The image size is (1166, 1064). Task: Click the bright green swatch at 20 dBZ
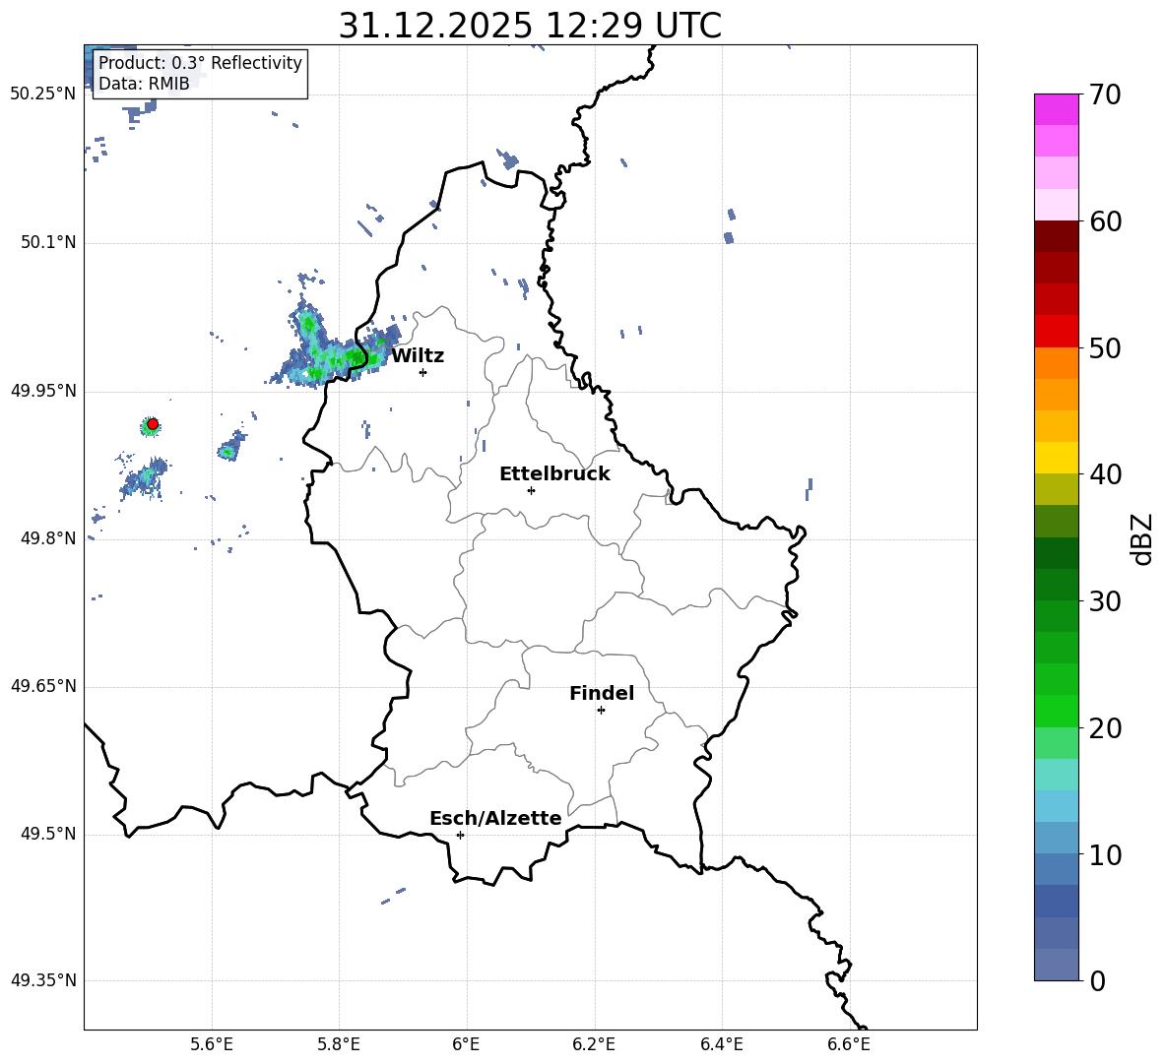click(1057, 711)
